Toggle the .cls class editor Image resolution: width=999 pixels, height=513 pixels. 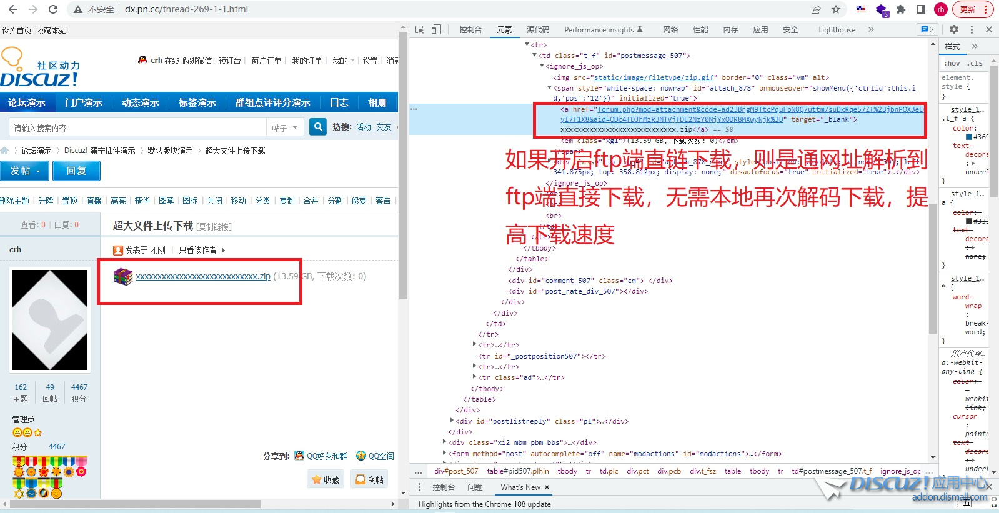click(975, 63)
